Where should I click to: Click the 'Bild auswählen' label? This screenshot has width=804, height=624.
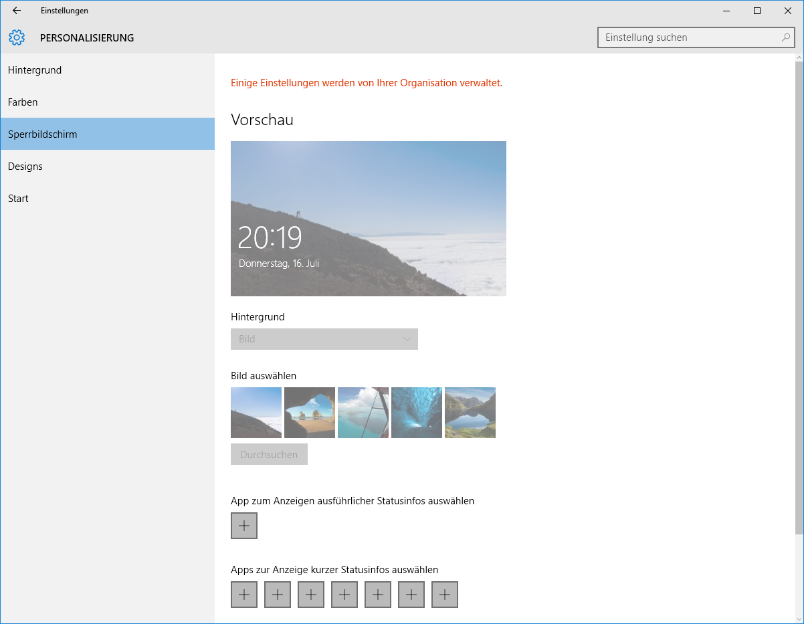click(264, 376)
